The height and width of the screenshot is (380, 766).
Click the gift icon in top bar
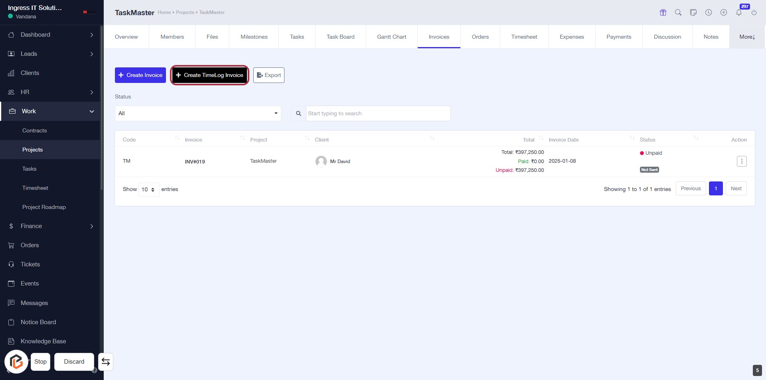663,12
